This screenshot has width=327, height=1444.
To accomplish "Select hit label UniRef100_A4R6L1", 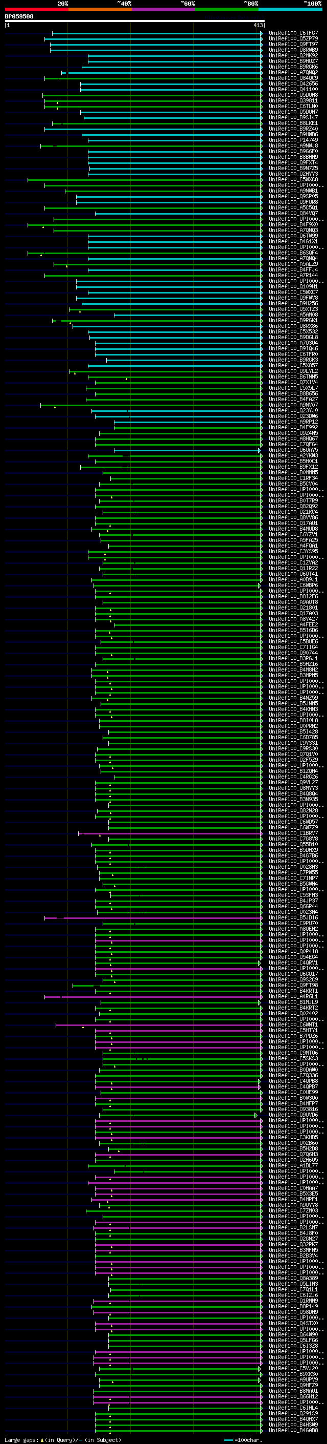I will [x=293, y=996].
